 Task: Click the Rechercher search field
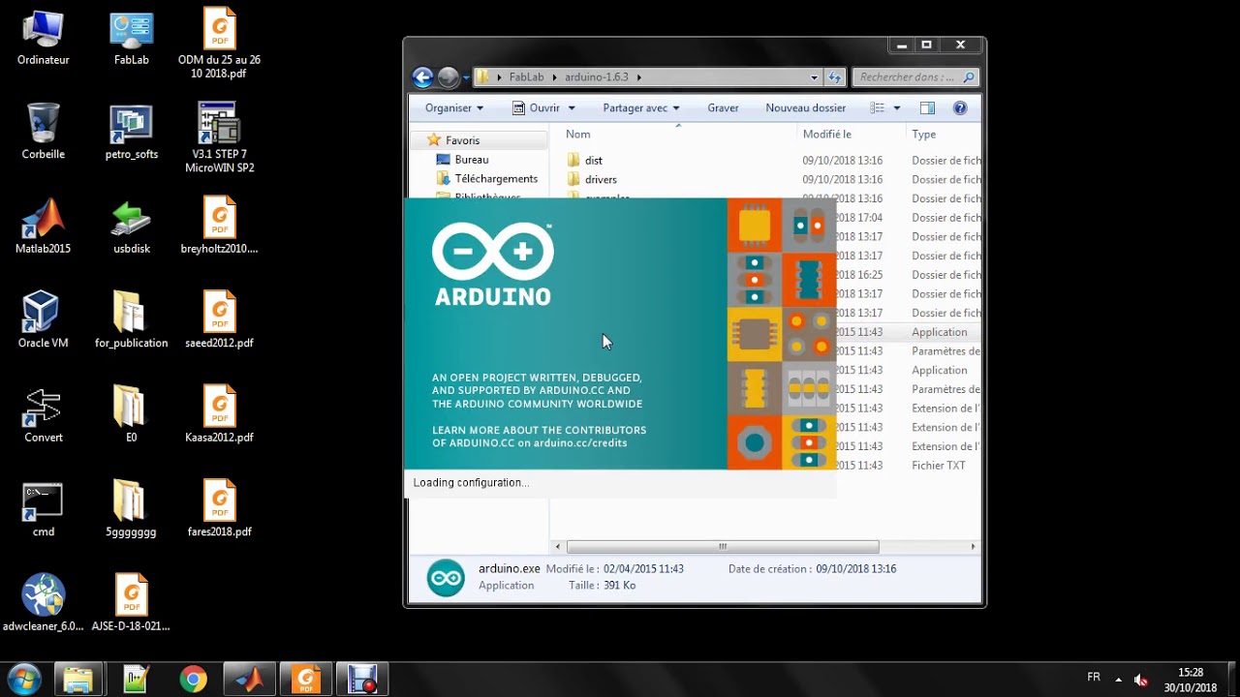pyautogui.click(x=915, y=77)
